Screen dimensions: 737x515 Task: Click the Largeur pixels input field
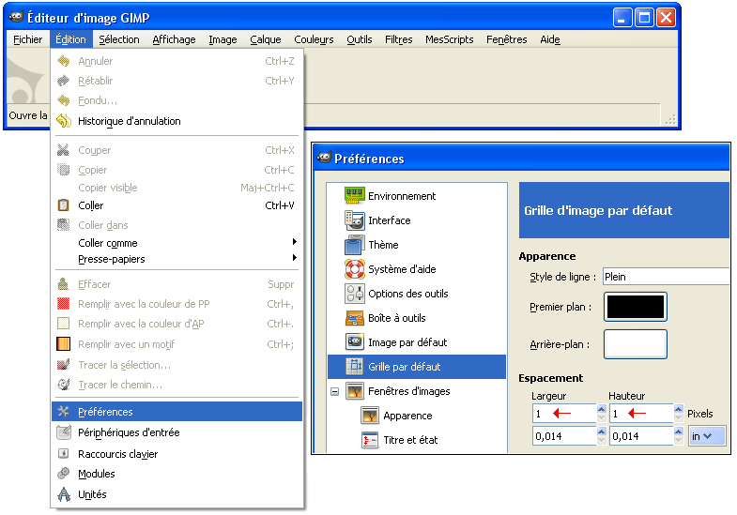tap(564, 414)
